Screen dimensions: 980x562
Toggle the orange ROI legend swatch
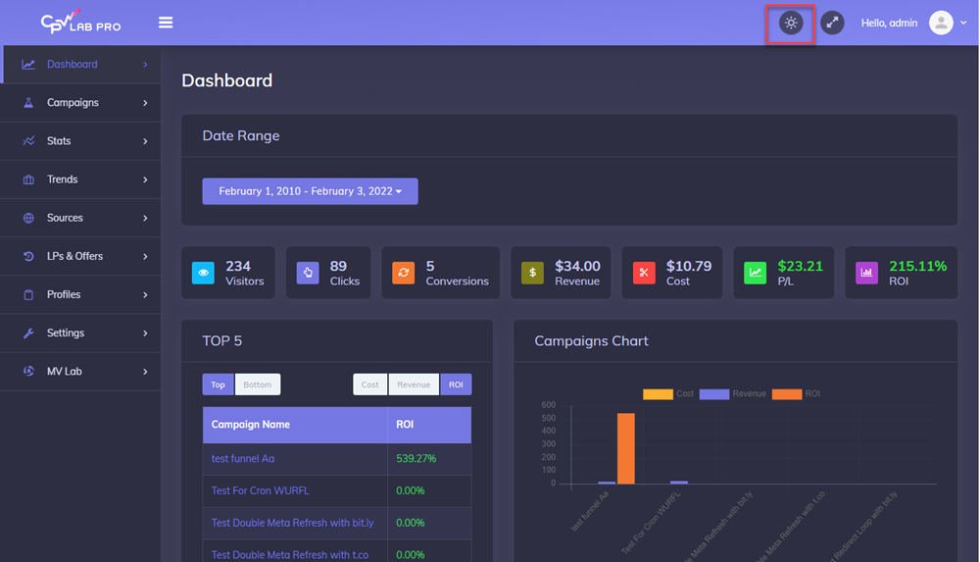pos(786,393)
